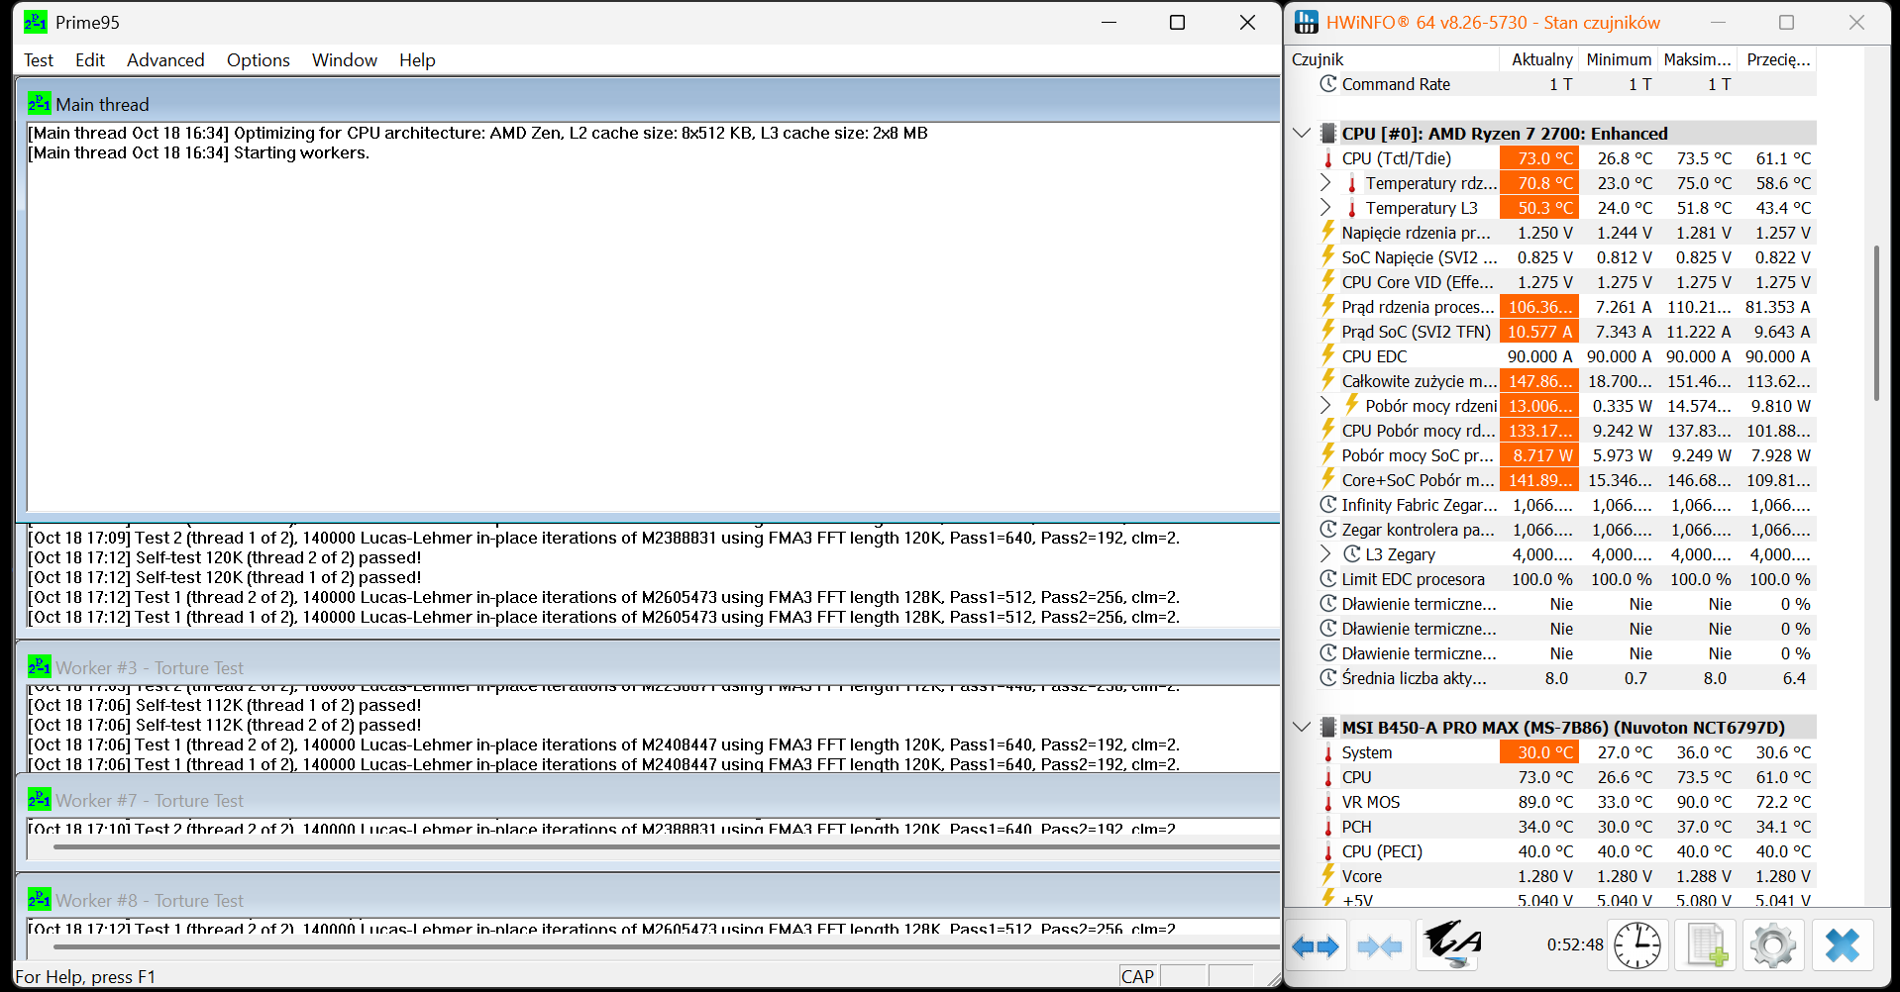Screen dimensions: 1900x992
Task: Expand the L3 Zegary row
Action: tap(1325, 554)
